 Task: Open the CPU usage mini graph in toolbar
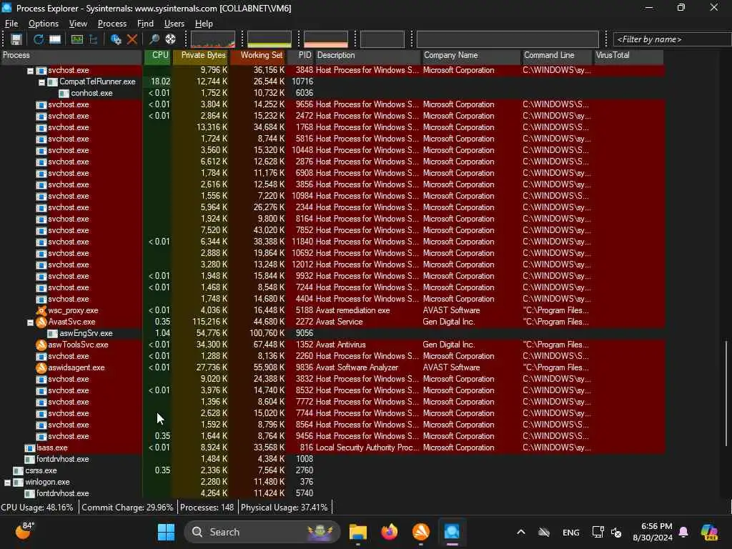click(213, 39)
